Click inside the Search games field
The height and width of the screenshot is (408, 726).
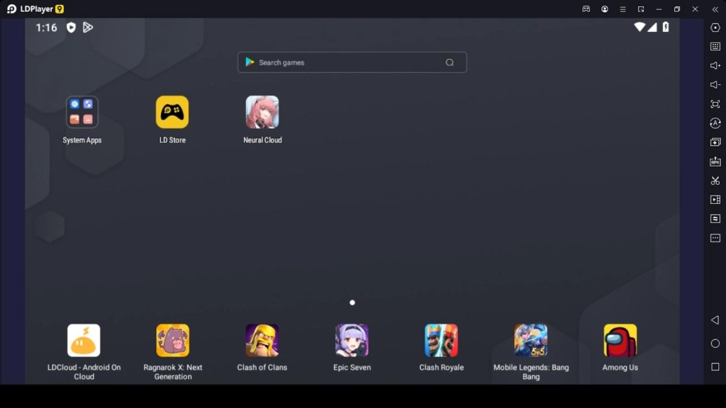click(352, 62)
